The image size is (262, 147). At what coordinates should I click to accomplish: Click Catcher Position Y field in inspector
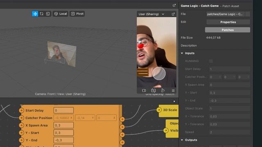pyautogui.click(x=230, y=77)
